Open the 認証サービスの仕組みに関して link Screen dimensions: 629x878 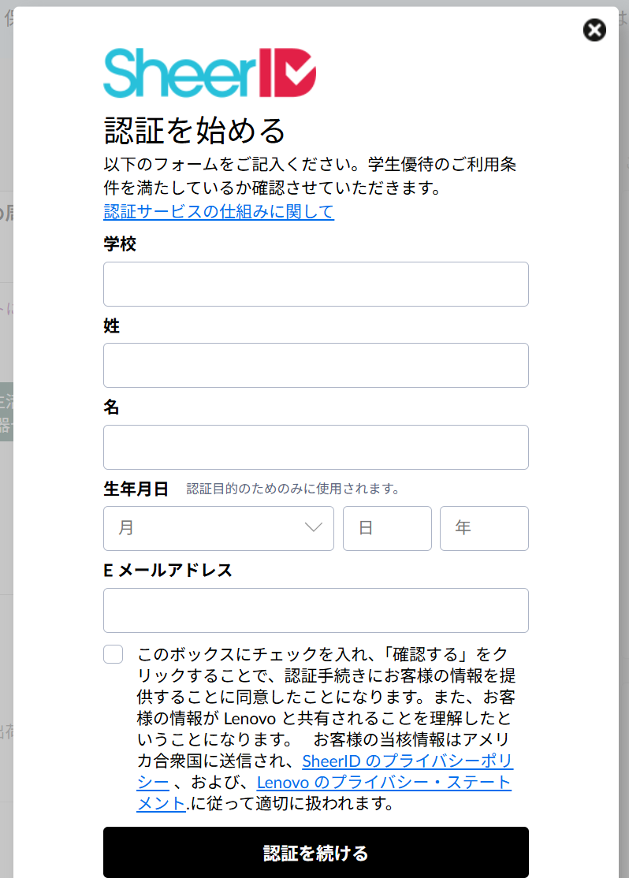click(218, 211)
